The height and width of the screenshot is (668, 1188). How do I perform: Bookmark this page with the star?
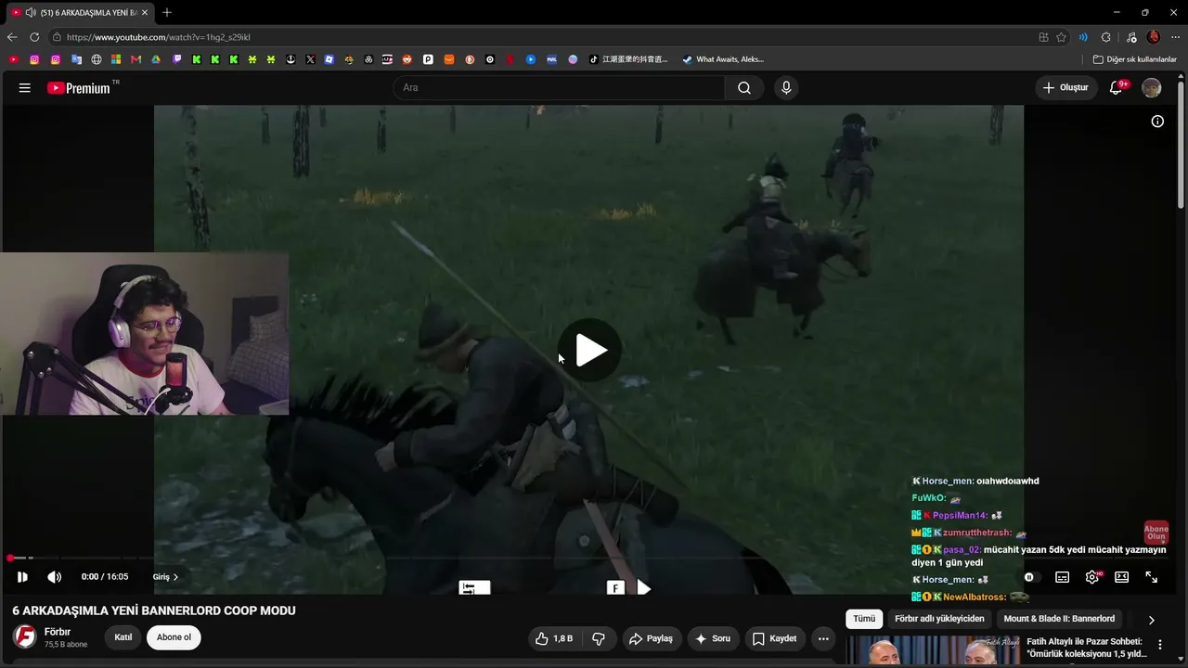(1061, 37)
